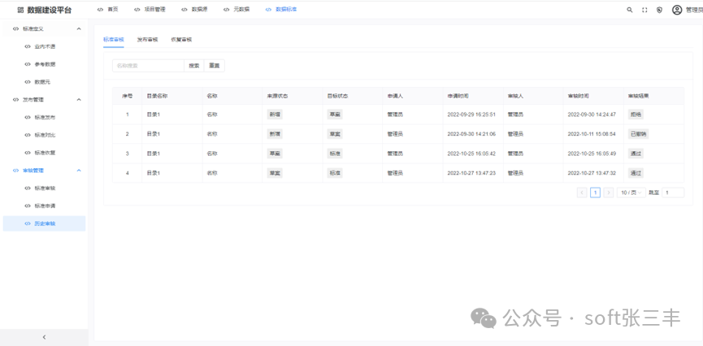703x346 pixels.
Task: Open 标准恢复 in the sidebar
Action: 44,153
